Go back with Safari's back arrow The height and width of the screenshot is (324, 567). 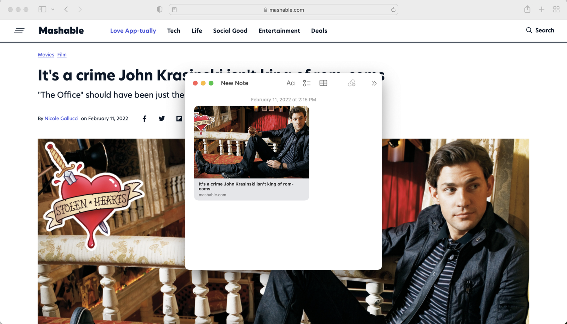click(66, 10)
